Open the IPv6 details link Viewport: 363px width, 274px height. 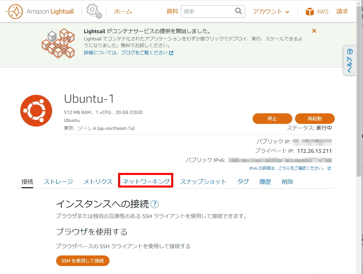coord(290,168)
